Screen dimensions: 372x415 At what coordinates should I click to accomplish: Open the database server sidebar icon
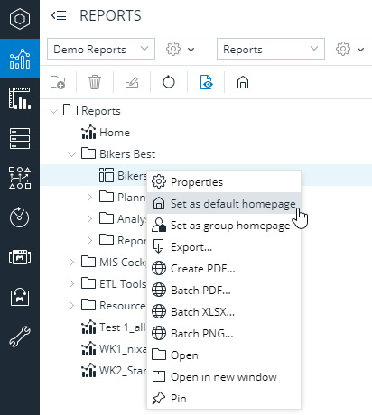coord(20,138)
